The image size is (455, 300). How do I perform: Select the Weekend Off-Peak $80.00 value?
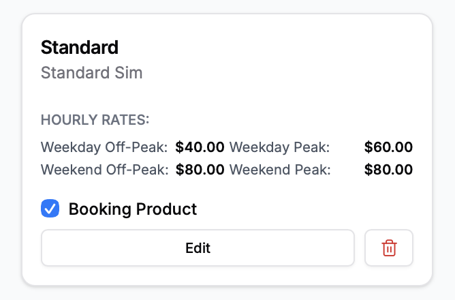[200, 169]
